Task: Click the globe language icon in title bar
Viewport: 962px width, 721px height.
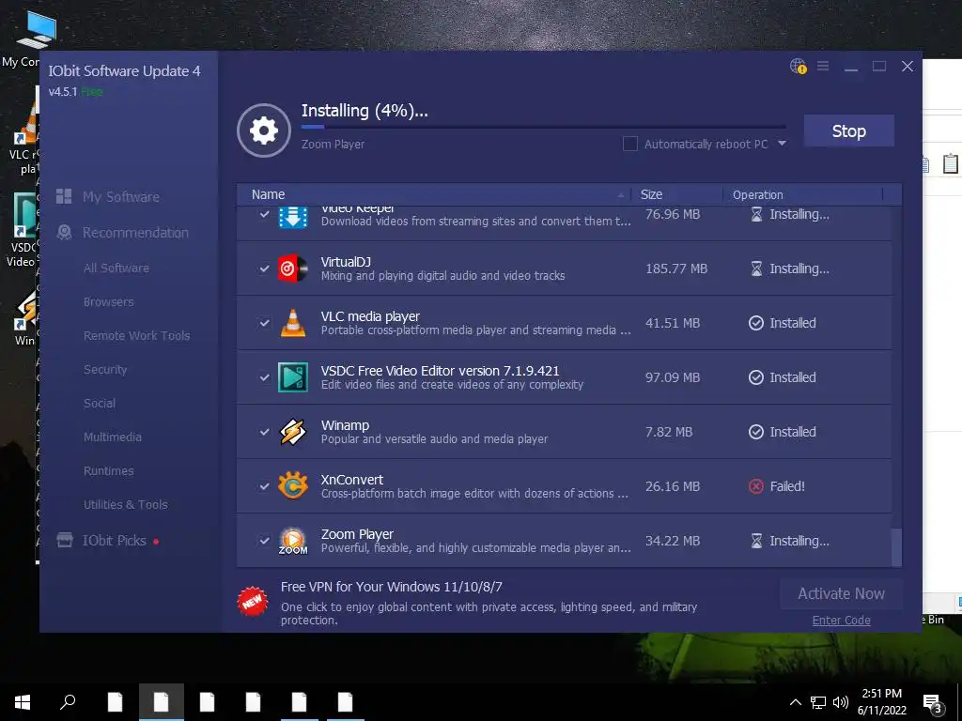Action: (x=798, y=67)
